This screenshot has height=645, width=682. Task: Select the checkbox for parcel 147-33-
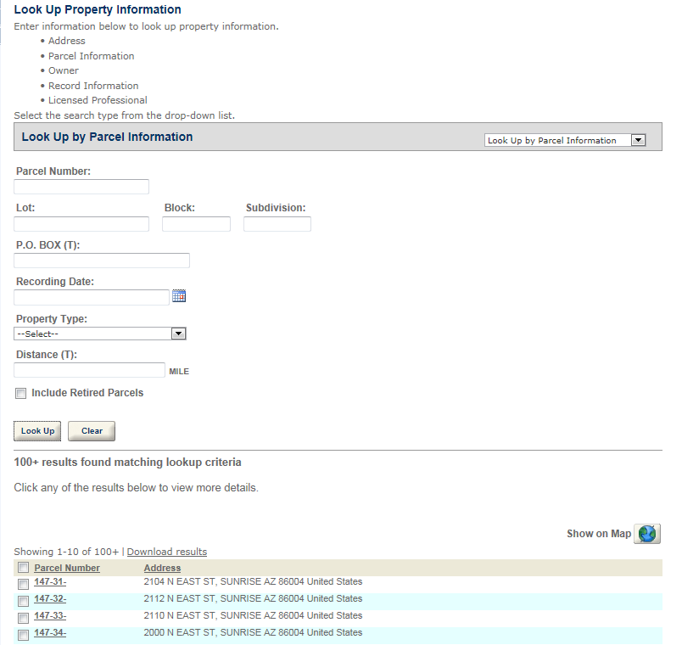tap(24, 618)
